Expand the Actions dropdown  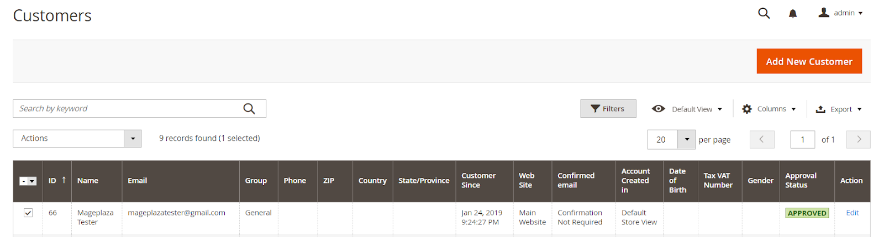[x=133, y=139]
